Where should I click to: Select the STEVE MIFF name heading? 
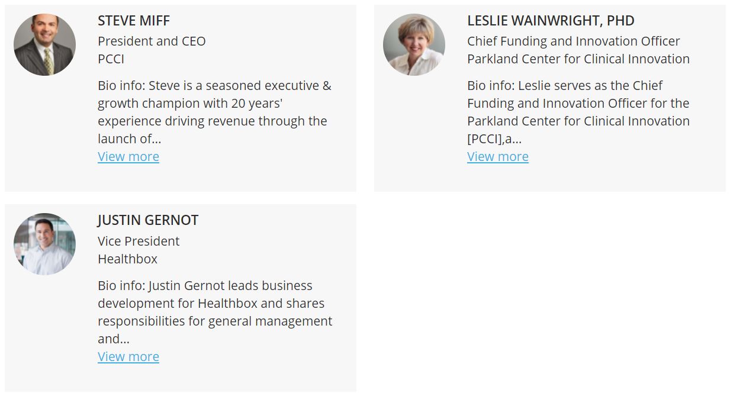coord(134,21)
